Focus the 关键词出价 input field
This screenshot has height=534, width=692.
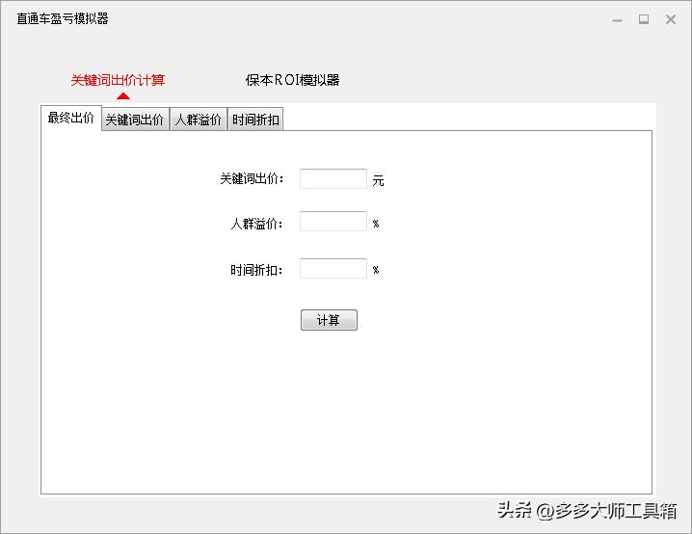tap(333, 178)
